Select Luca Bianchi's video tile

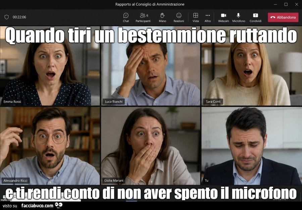click(x=151, y=66)
